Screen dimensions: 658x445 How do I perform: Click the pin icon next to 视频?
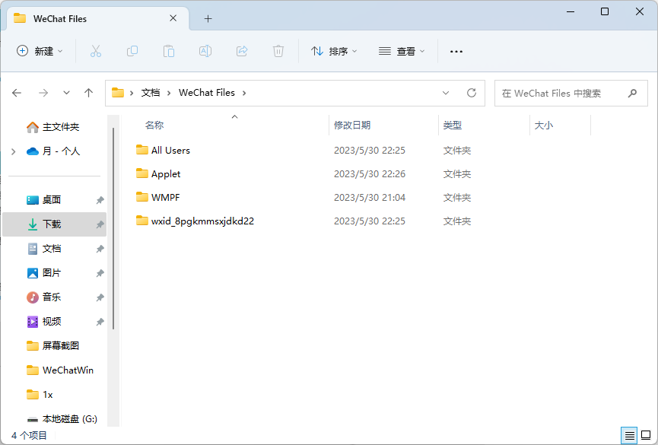pos(100,322)
